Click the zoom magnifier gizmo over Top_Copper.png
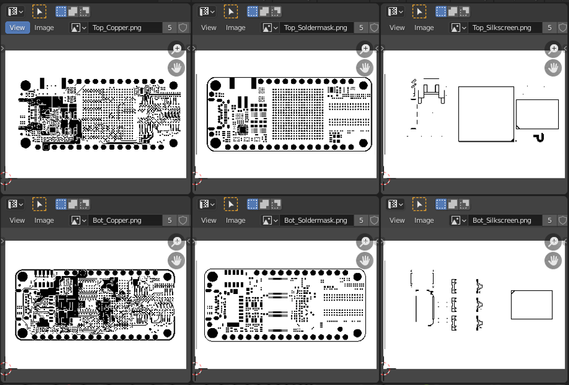 [x=176, y=49]
